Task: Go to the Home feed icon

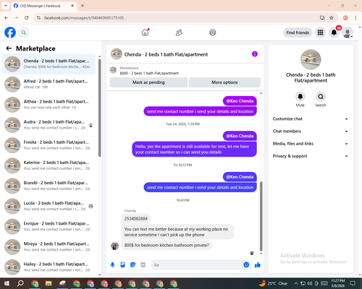Action: point(145,33)
